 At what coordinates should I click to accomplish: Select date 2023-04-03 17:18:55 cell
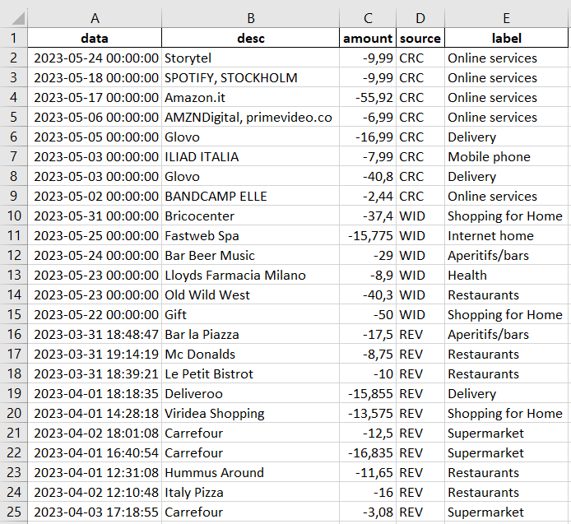[x=95, y=512]
